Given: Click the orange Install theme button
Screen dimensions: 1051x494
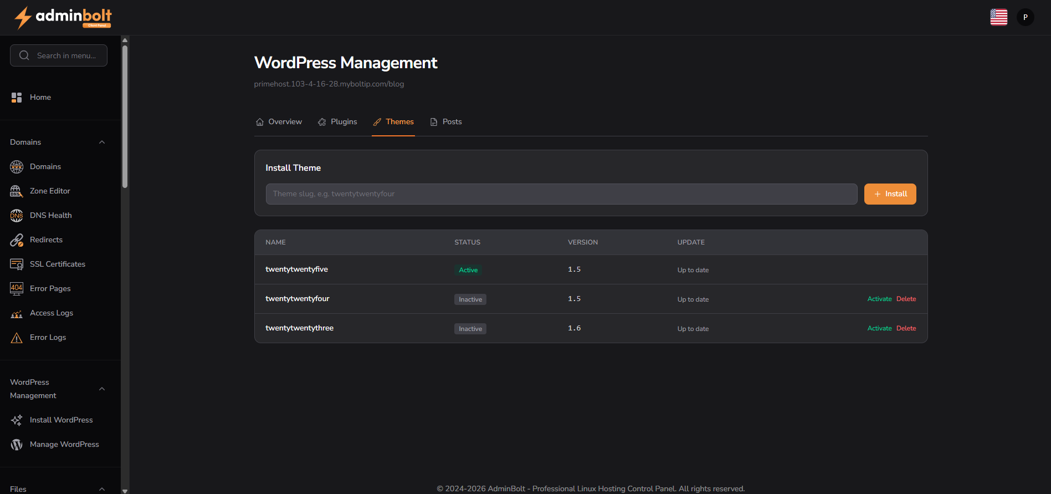Looking at the screenshot, I should coord(890,194).
